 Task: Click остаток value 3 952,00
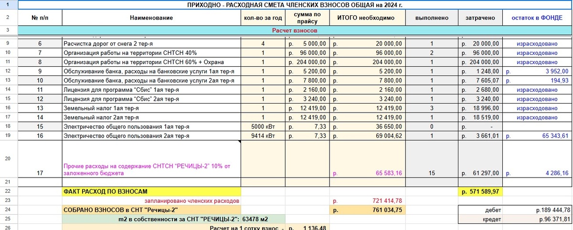pos(537,71)
